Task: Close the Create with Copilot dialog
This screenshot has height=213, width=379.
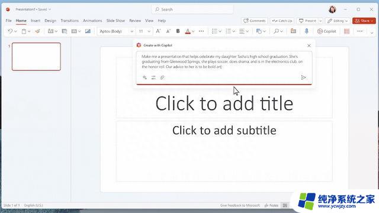Action: (309, 46)
